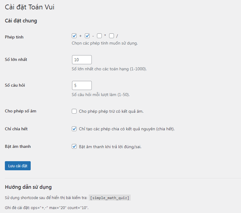Click the Cài đặt Toán Vui heading
The width and height of the screenshot is (241, 213).
tap(29, 7)
